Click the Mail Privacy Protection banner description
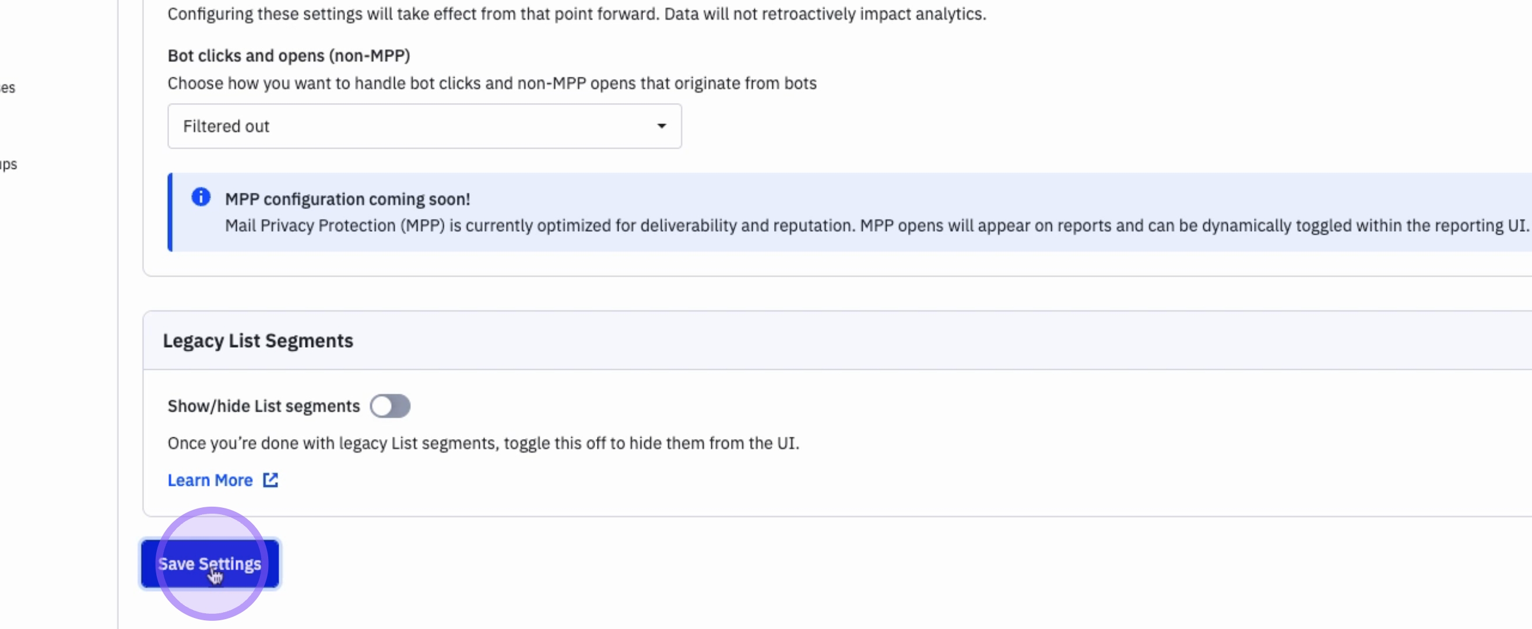 tap(874, 226)
